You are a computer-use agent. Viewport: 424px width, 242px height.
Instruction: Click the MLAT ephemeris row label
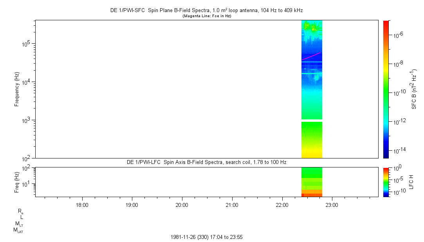18,230
